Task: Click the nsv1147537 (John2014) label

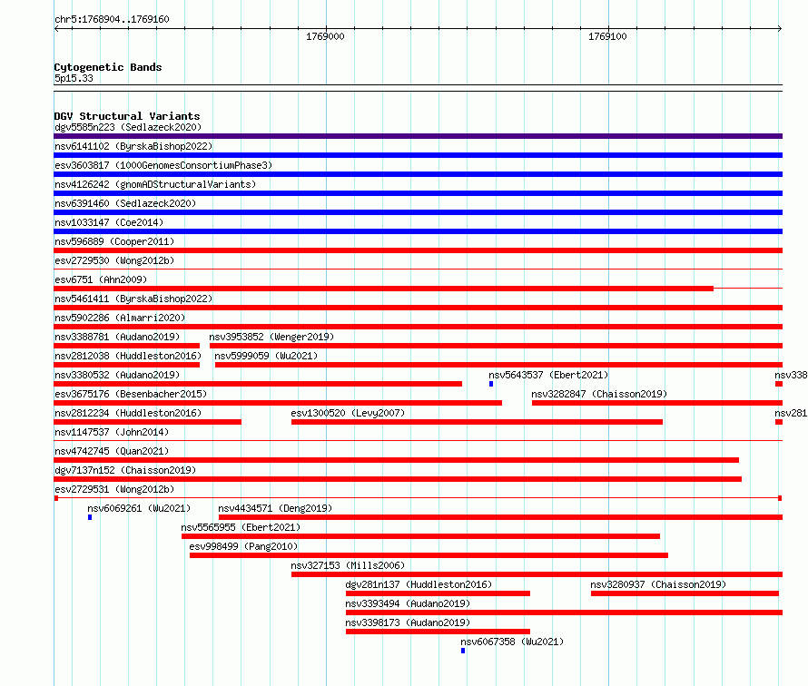Action: click(112, 432)
